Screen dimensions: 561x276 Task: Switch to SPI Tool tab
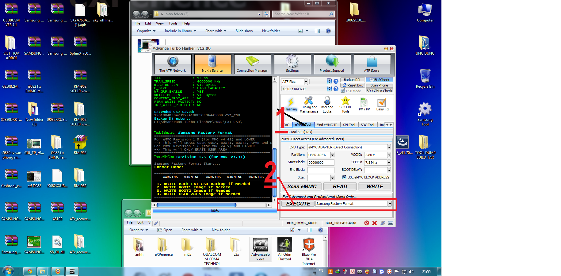349,125
